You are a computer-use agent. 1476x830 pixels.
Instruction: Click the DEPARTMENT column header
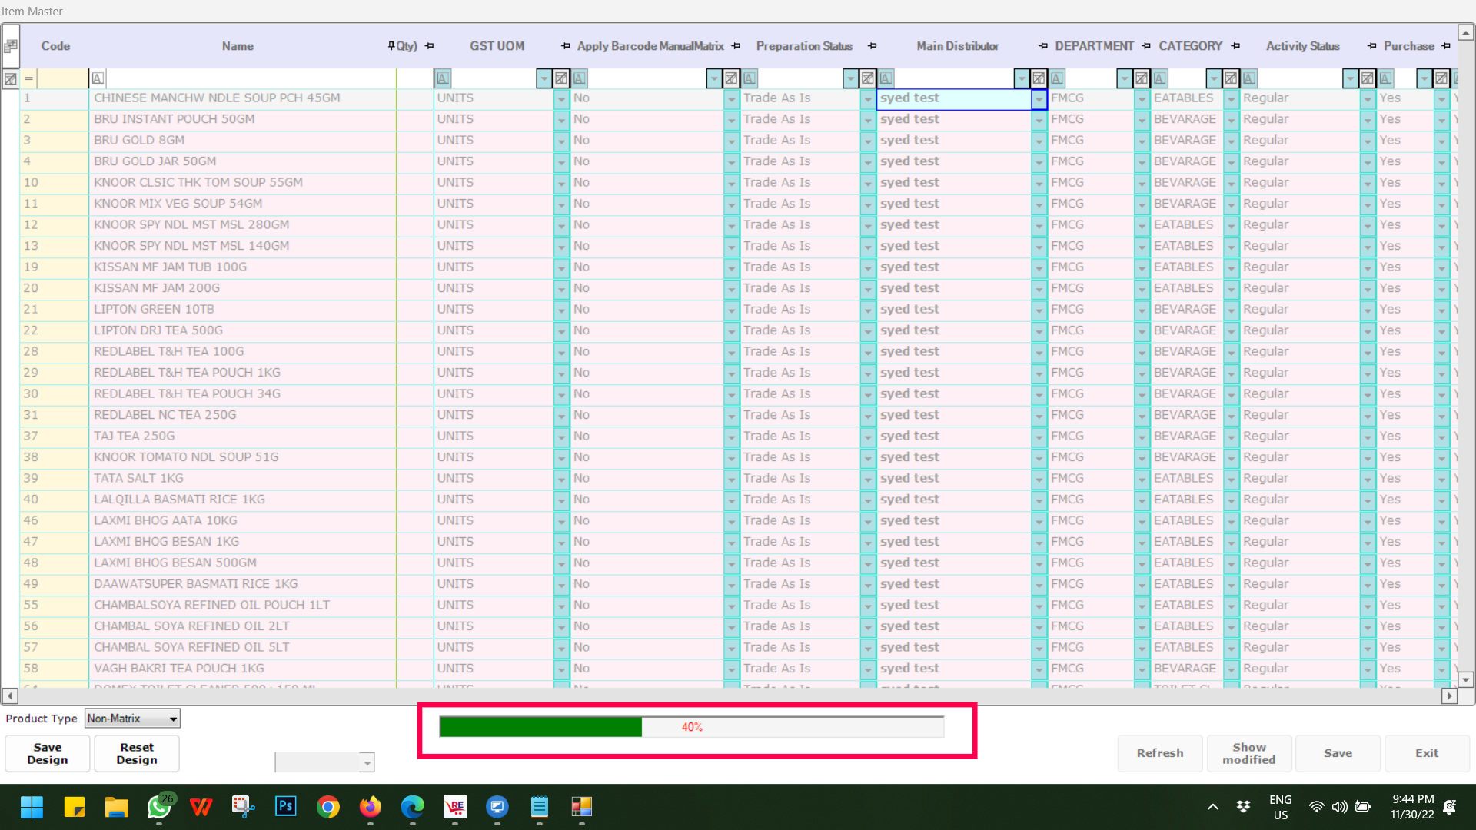point(1094,46)
